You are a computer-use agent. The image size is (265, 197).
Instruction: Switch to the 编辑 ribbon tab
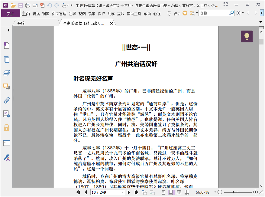coord(46,14)
